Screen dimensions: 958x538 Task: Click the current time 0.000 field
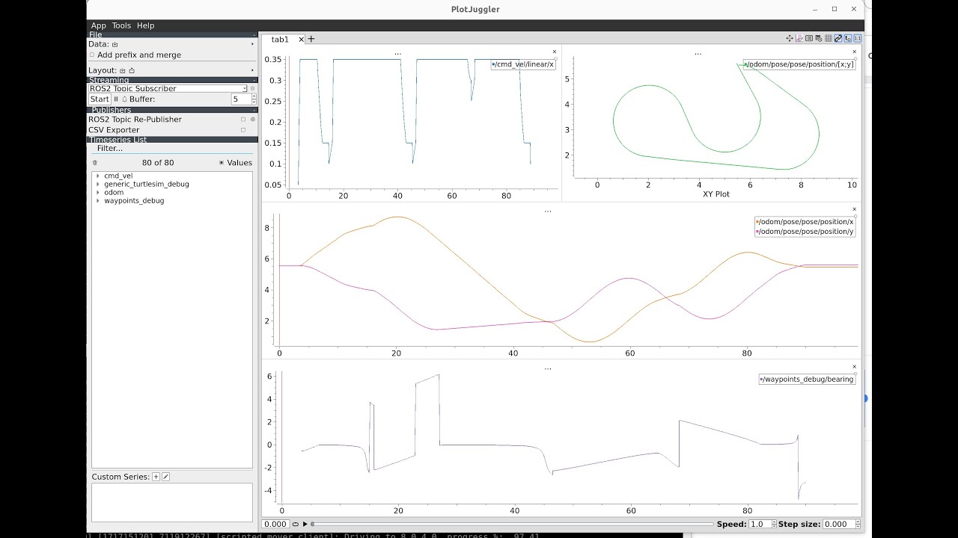275,525
